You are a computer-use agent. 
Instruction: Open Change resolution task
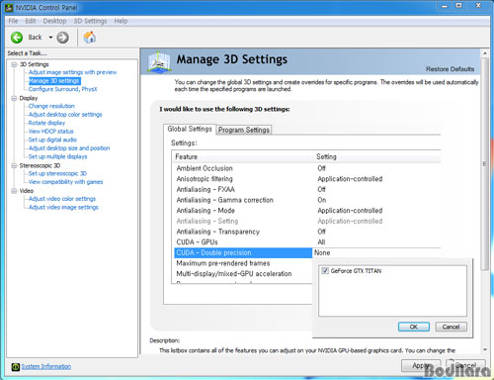point(51,106)
